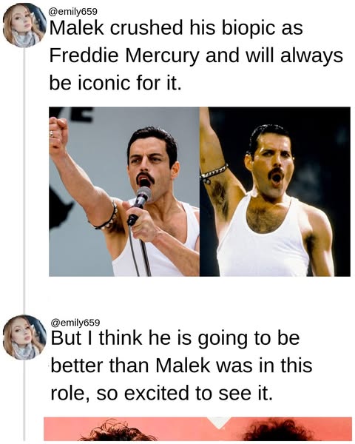Viewport: 355px width, 444px height.
Task: Click the words 'Freddie Mercury' in first post
Action: (124, 55)
